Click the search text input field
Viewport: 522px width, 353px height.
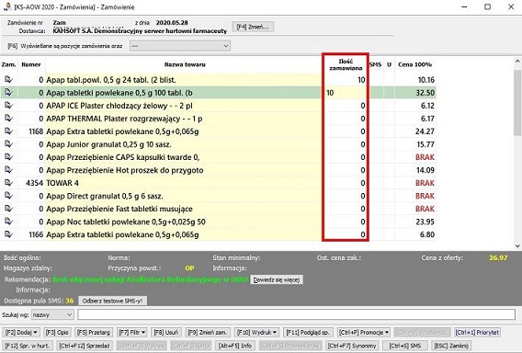point(296,314)
